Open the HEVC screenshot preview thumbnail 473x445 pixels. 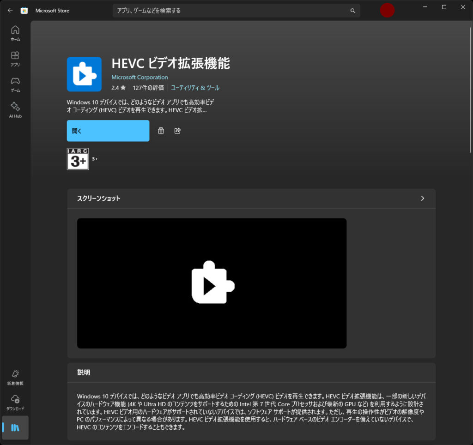[x=212, y=283]
